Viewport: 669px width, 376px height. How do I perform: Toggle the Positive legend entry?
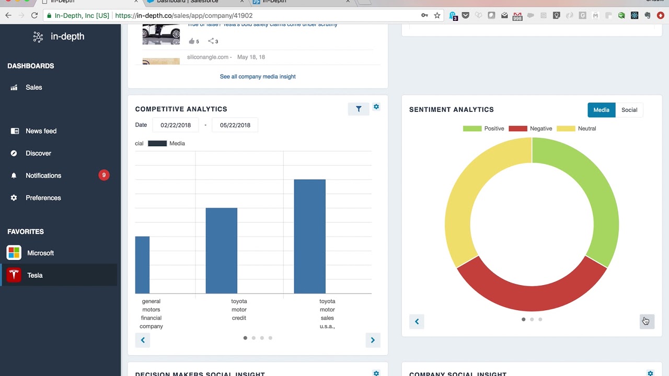(483, 128)
